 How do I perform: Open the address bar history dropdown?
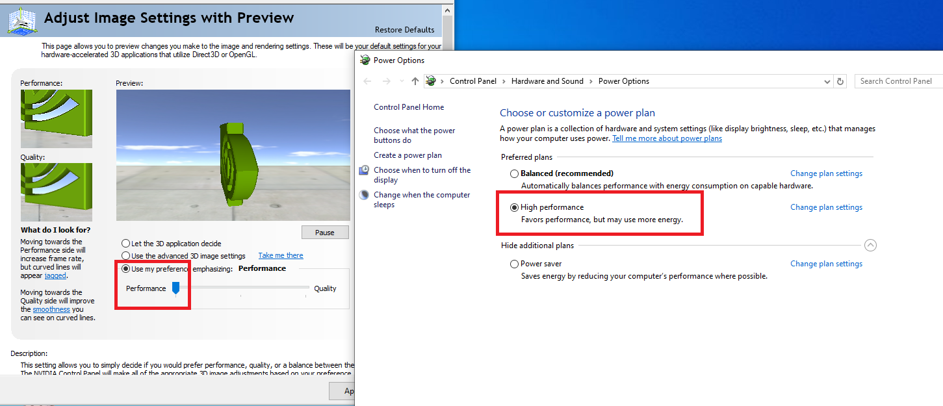click(827, 81)
